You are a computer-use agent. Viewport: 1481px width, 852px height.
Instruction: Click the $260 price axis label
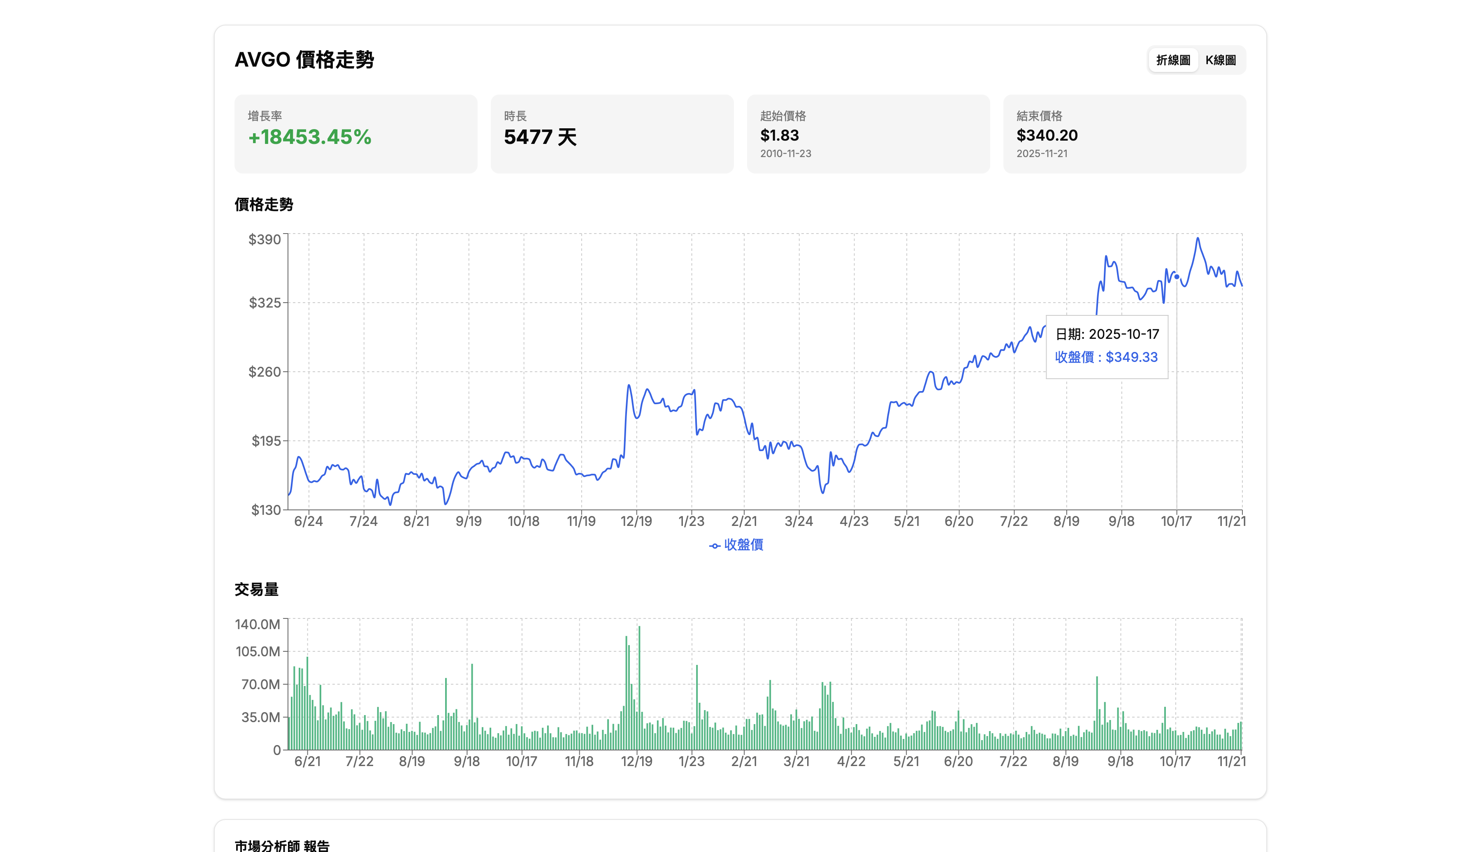(265, 372)
